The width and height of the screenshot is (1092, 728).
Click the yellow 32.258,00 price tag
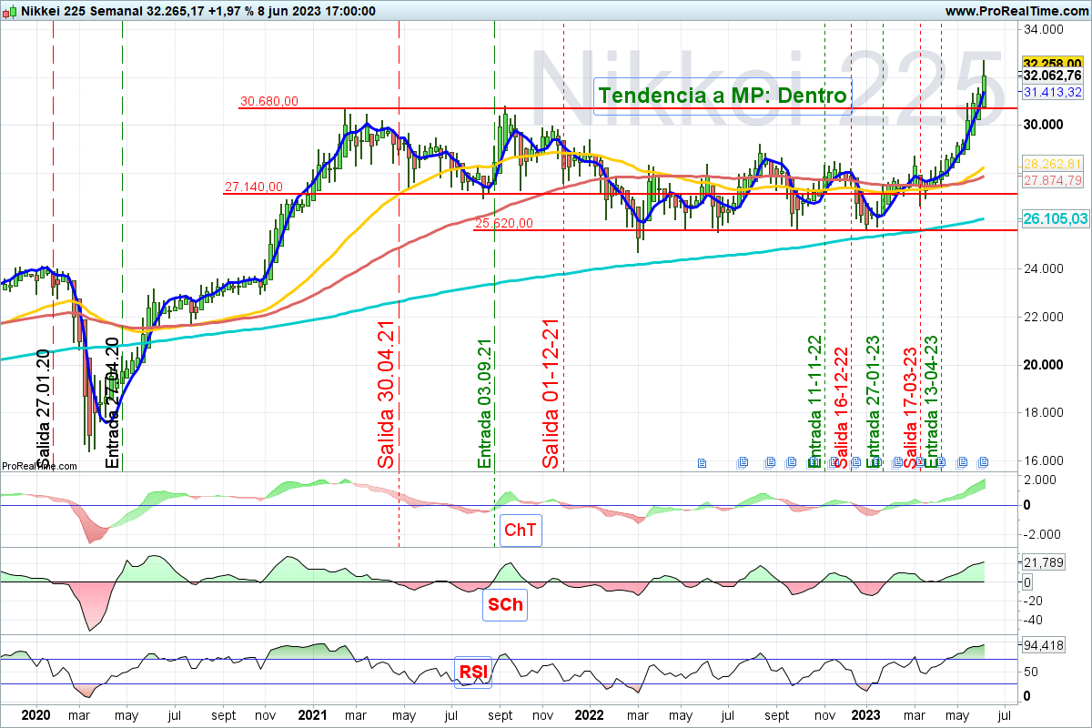coord(1052,63)
